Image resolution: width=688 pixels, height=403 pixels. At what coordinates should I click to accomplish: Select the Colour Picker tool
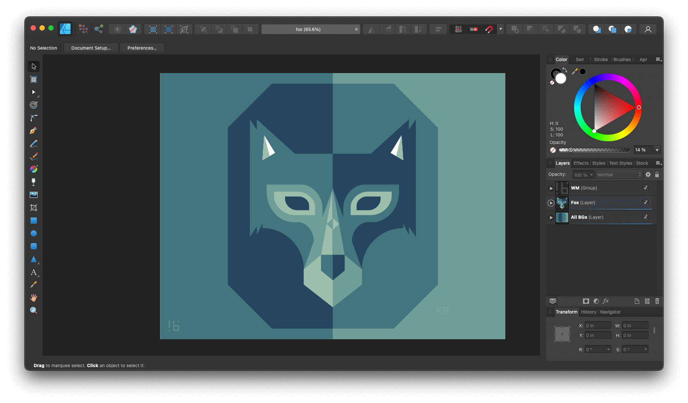(x=34, y=284)
